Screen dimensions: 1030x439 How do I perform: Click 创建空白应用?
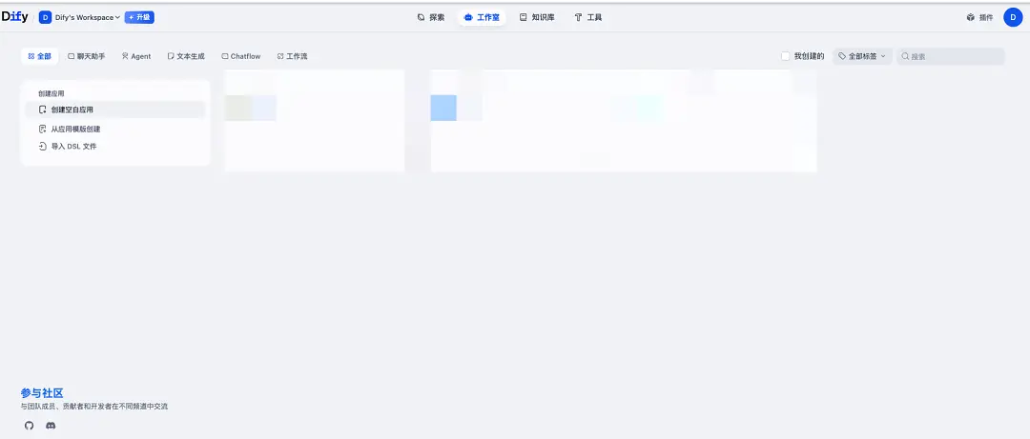[115, 110]
